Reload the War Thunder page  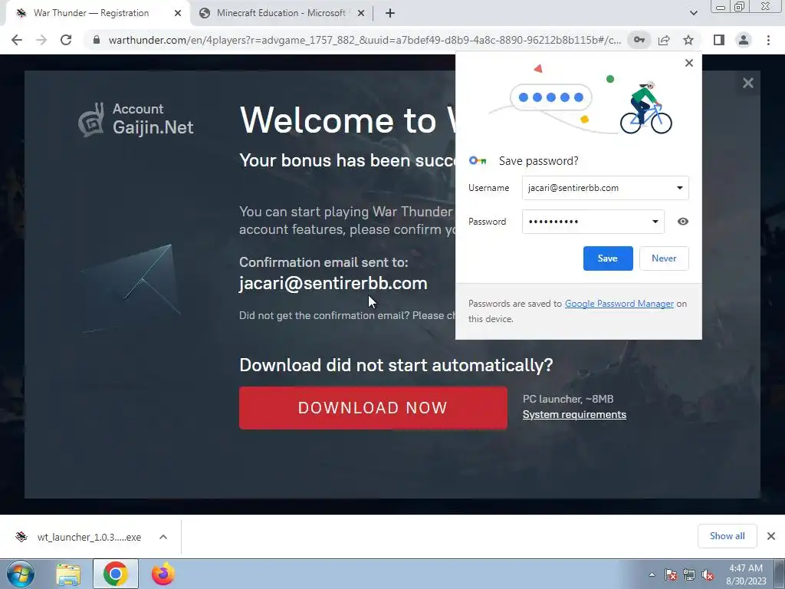point(66,40)
